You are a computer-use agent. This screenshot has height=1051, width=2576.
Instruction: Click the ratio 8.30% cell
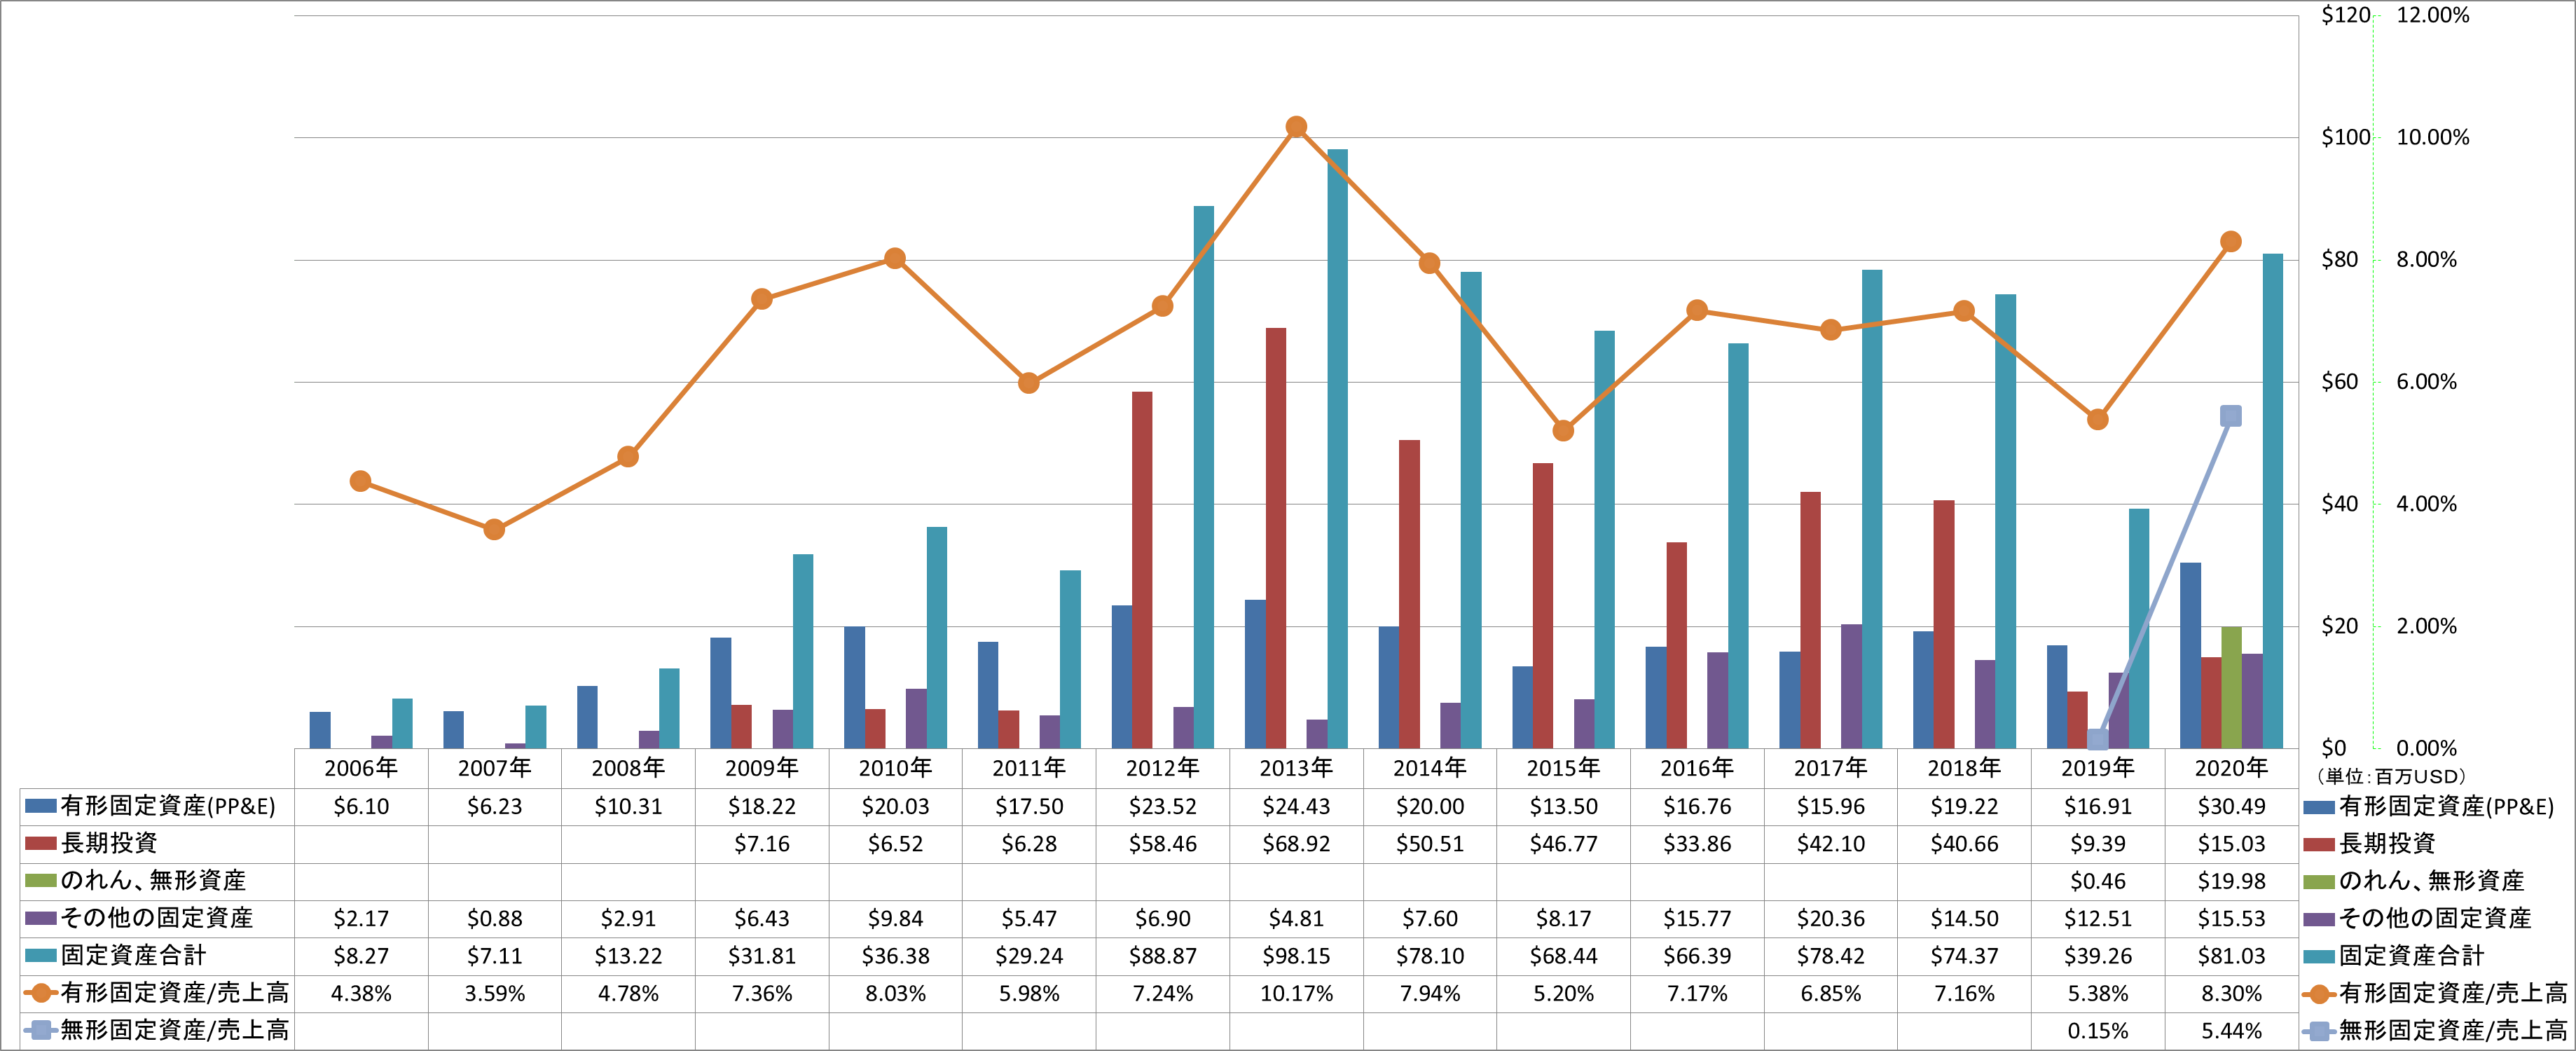coord(2231,994)
